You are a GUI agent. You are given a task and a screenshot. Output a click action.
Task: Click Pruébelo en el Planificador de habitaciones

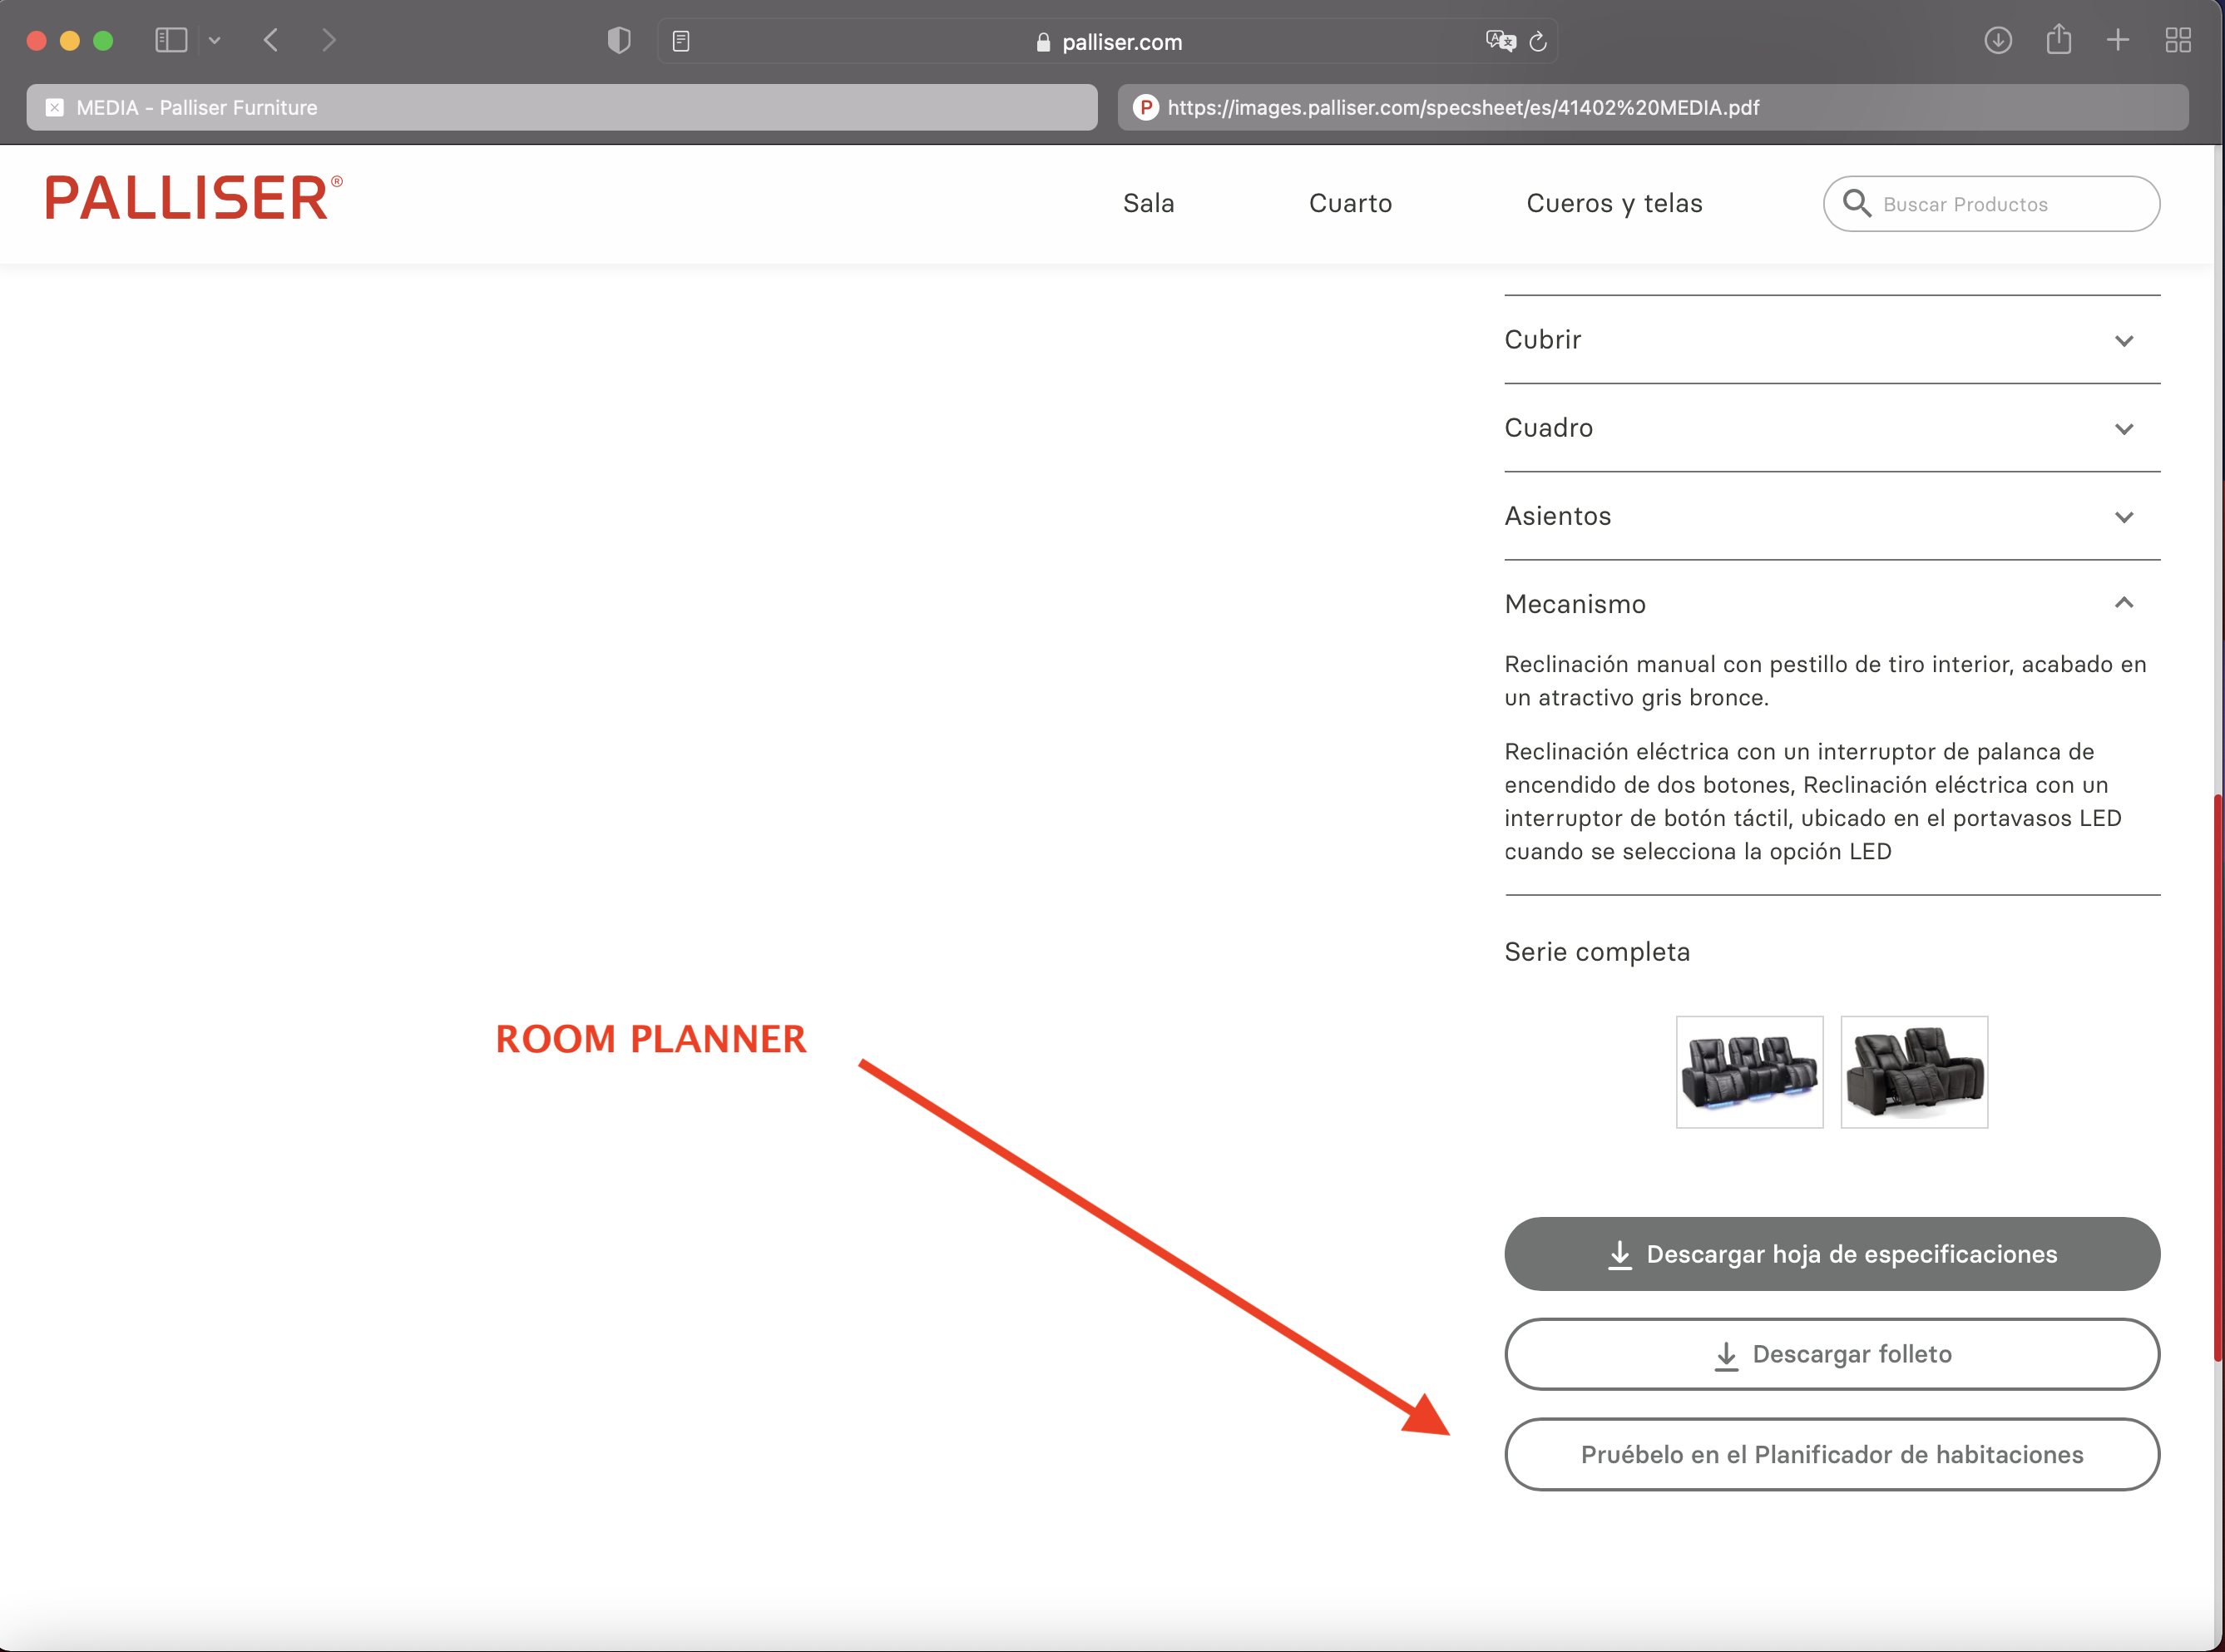pos(1832,1454)
